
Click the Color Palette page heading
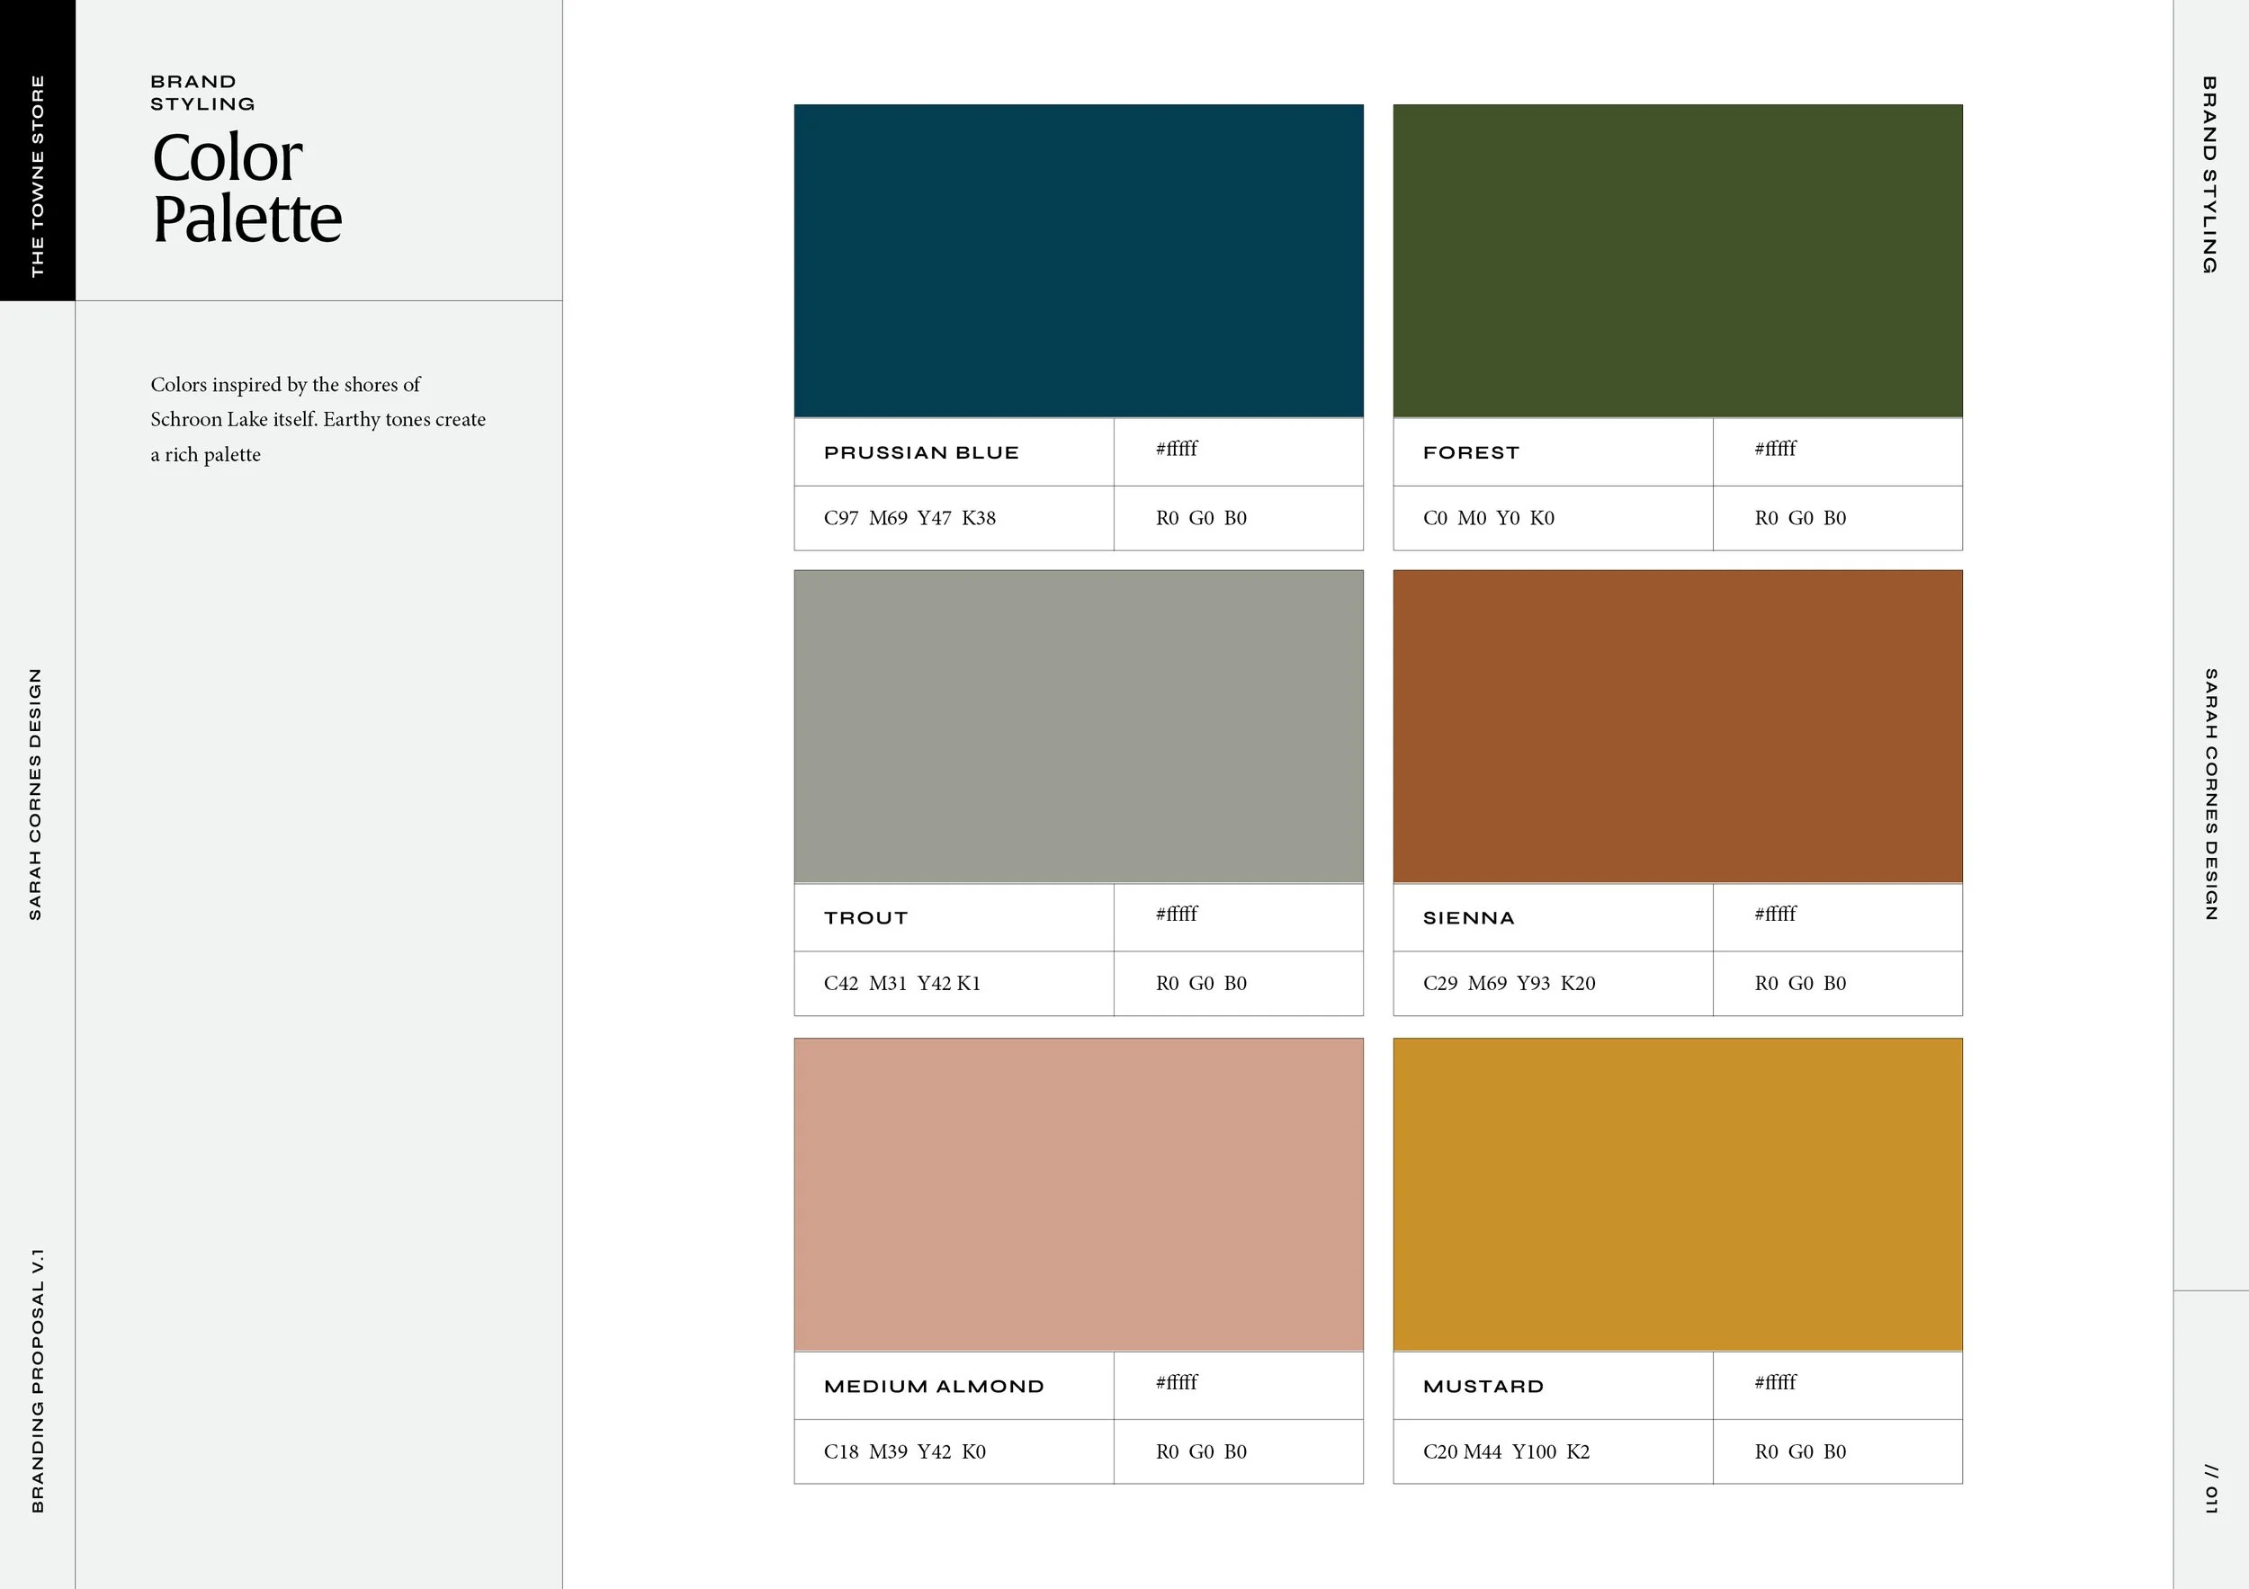point(246,186)
